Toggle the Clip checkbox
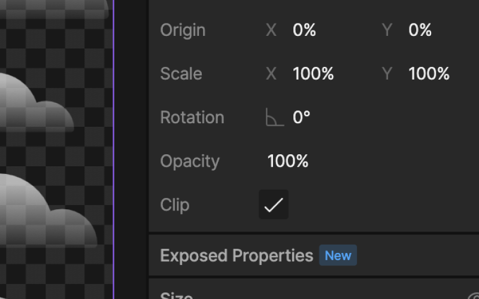This screenshot has width=479, height=299. (274, 205)
